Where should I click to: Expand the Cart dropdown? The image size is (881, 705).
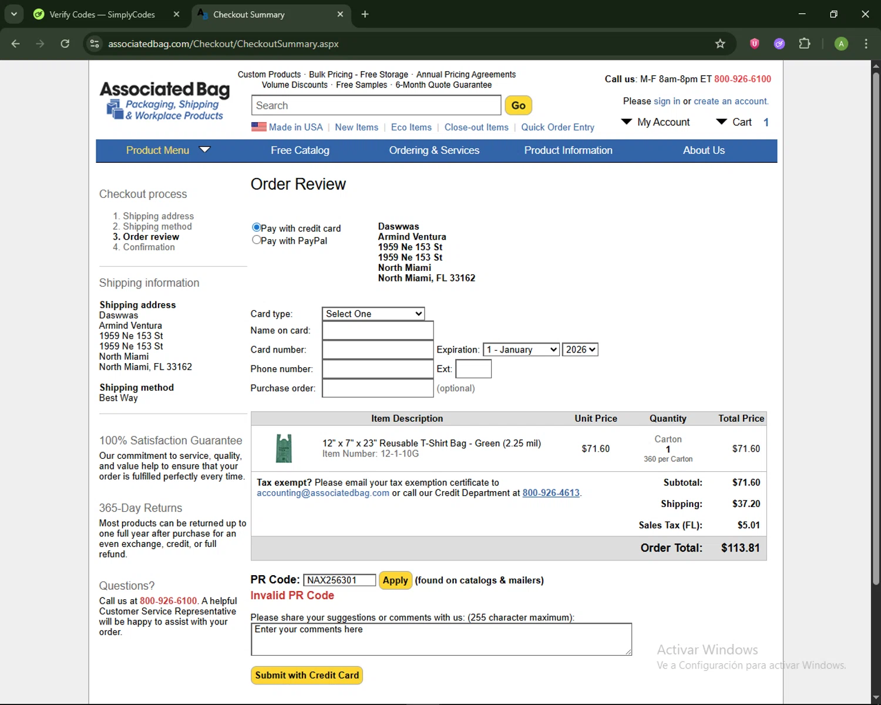[734, 122]
